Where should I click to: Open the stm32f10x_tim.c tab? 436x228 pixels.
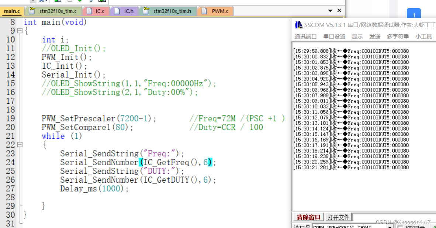(x=53, y=11)
